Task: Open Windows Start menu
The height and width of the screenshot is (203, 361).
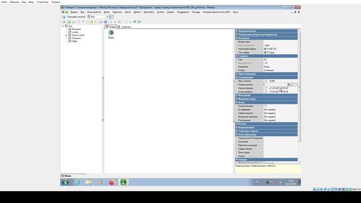Action: pos(65,182)
